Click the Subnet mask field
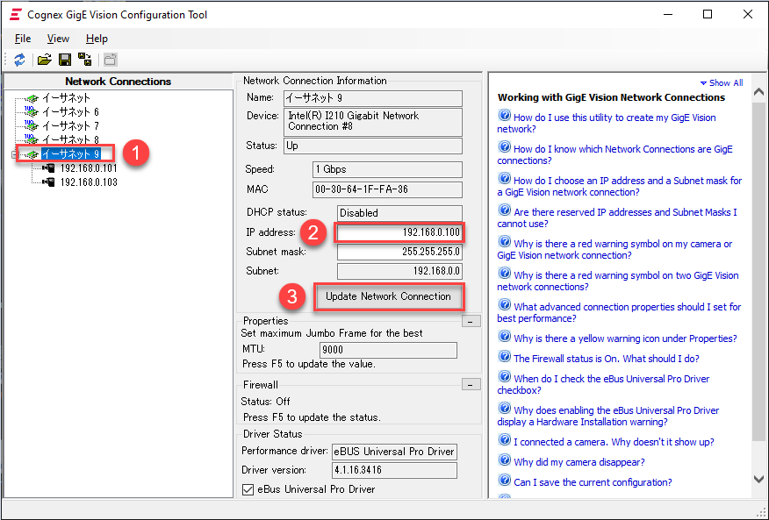Screen dimensions: 769x520 pyautogui.click(x=399, y=253)
